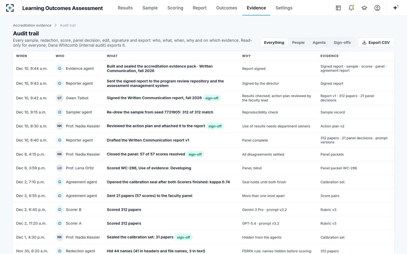The height and width of the screenshot is (254, 407).
Task: Click Prof. Lena Ortiz's LO avatar
Action: click(60, 168)
